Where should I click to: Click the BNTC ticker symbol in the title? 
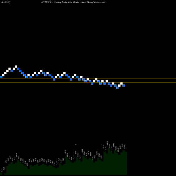pyautogui.click(x=44, y=2)
